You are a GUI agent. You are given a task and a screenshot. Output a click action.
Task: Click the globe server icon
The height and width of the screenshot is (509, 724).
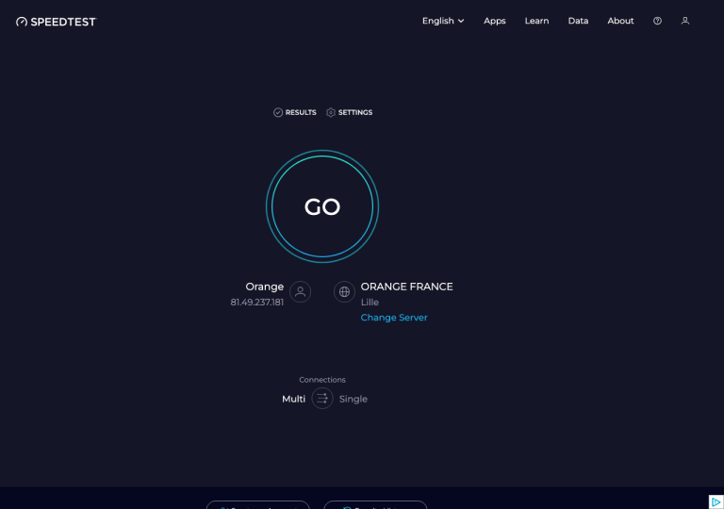(x=344, y=292)
